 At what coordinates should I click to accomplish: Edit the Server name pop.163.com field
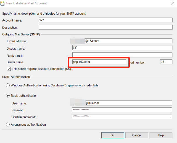point(99,62)
